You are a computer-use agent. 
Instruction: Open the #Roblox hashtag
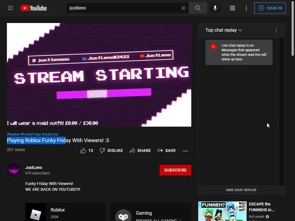(x=13, y=134)
